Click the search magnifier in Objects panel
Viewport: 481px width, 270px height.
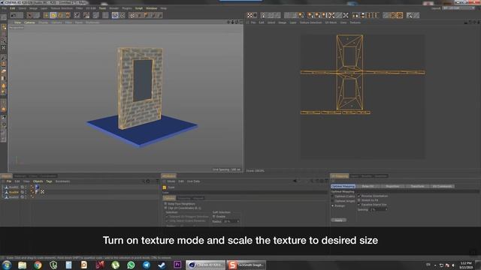coord(144,181)
